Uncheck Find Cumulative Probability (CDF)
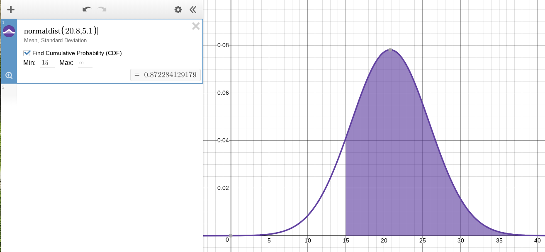This screenshot has height=252, width=545. [x=27, y=53]
